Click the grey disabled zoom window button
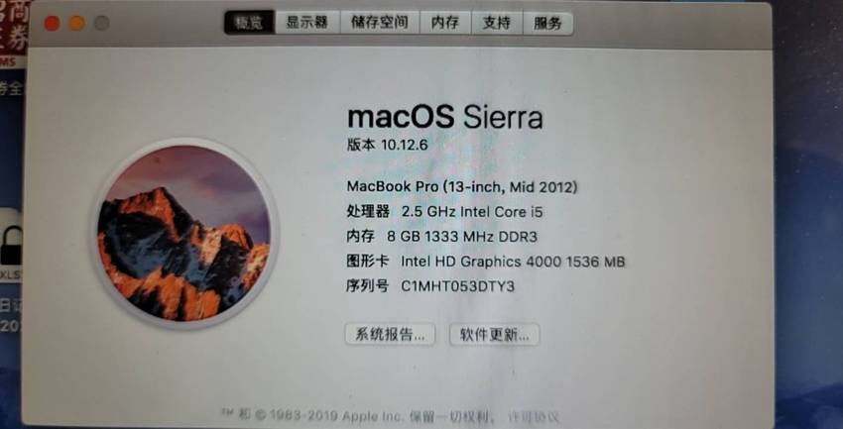The image size is (843, 429). 101,23
